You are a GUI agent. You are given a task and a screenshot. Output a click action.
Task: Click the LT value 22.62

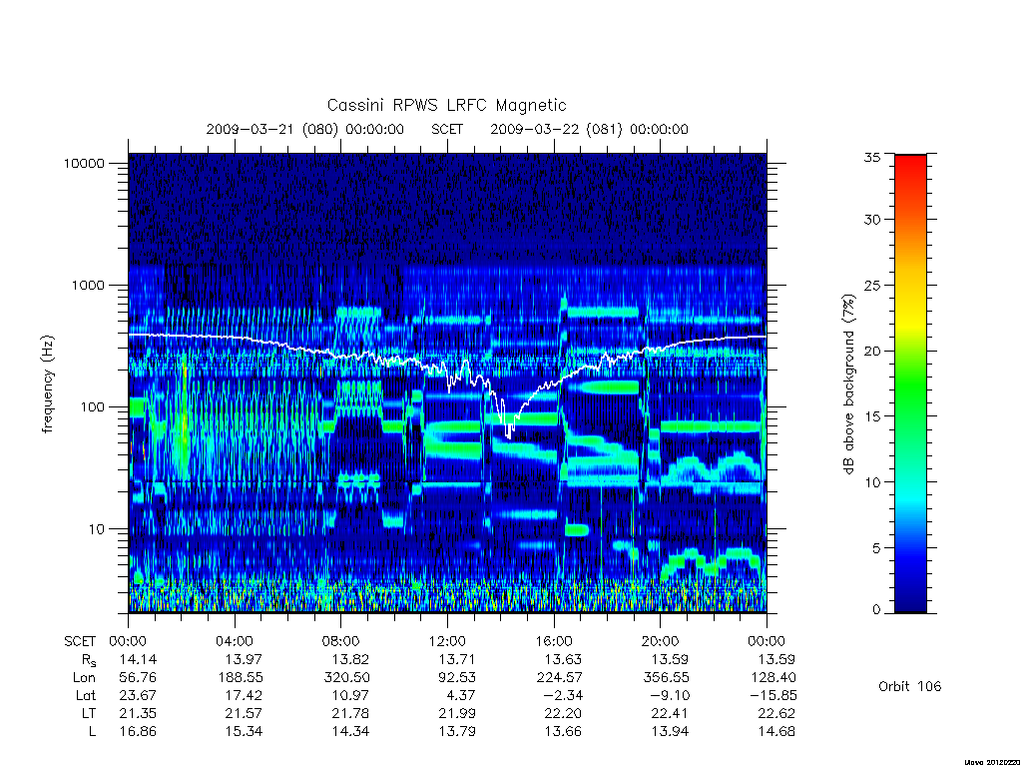[776, 713]
